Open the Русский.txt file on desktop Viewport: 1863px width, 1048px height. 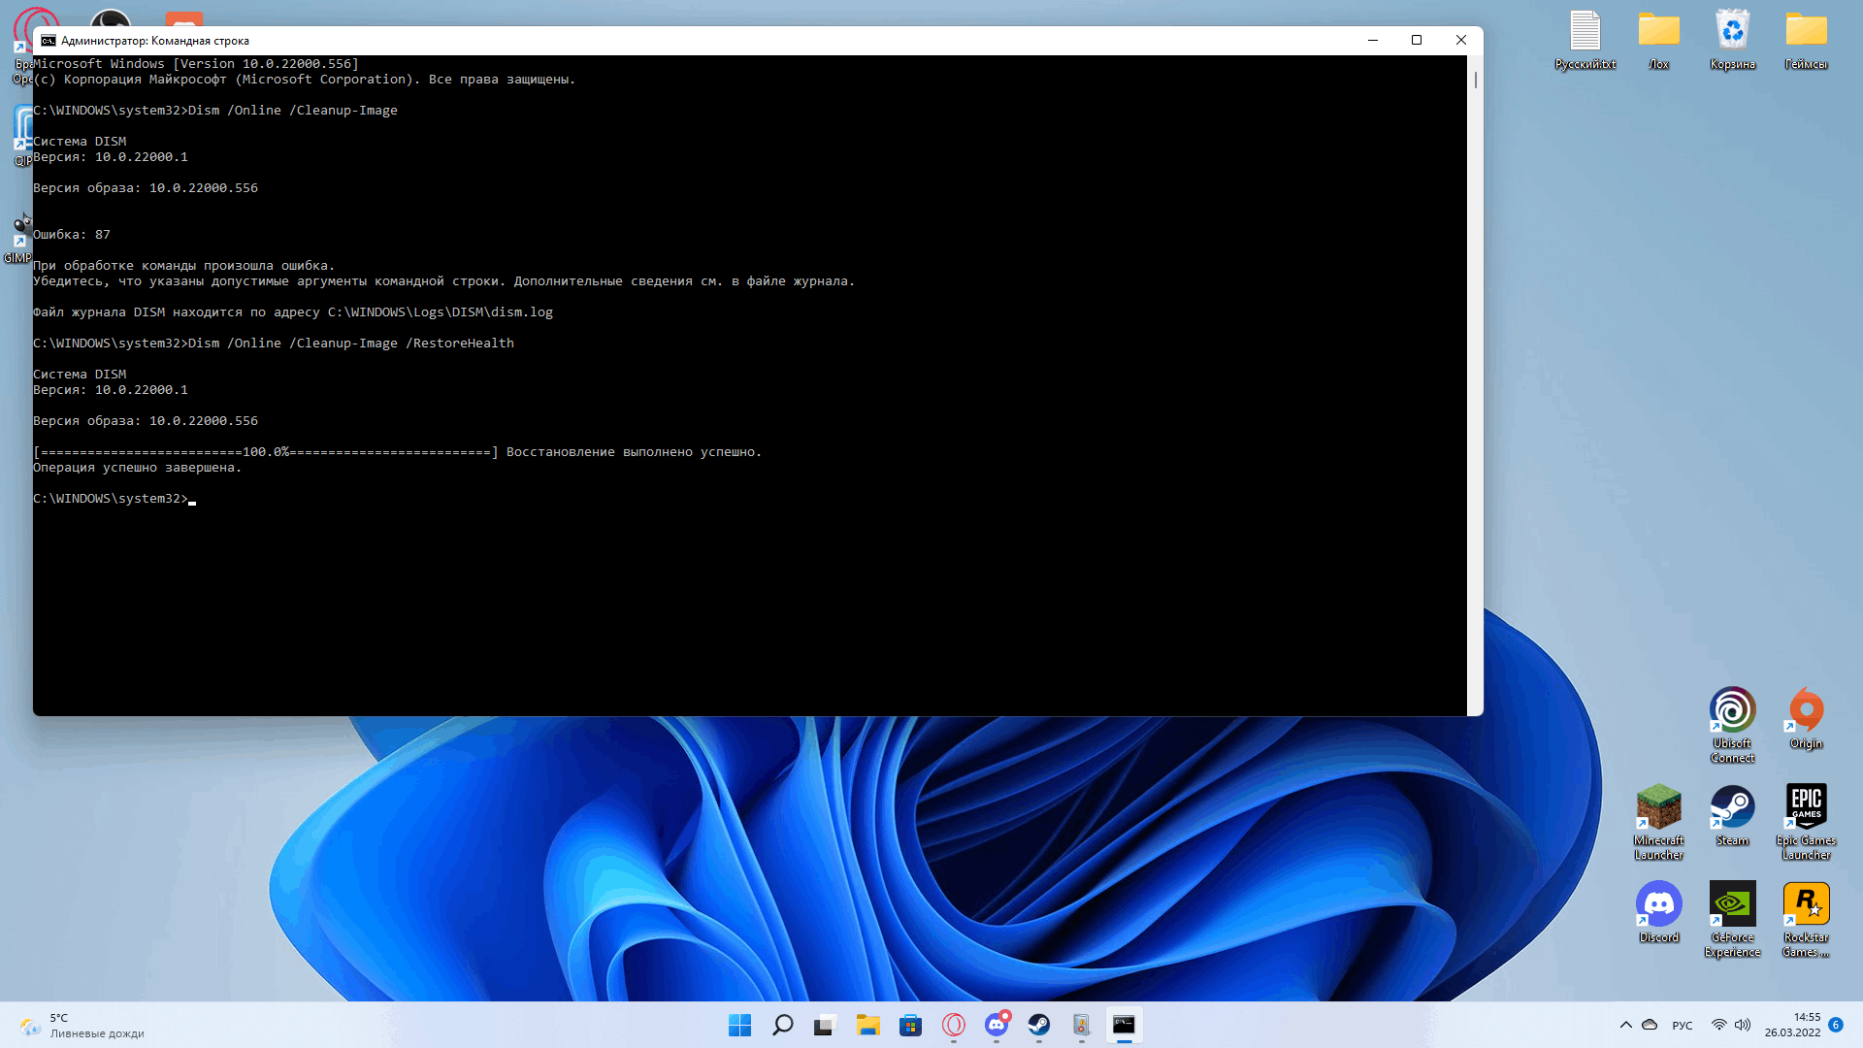(x=1585, y=39)
